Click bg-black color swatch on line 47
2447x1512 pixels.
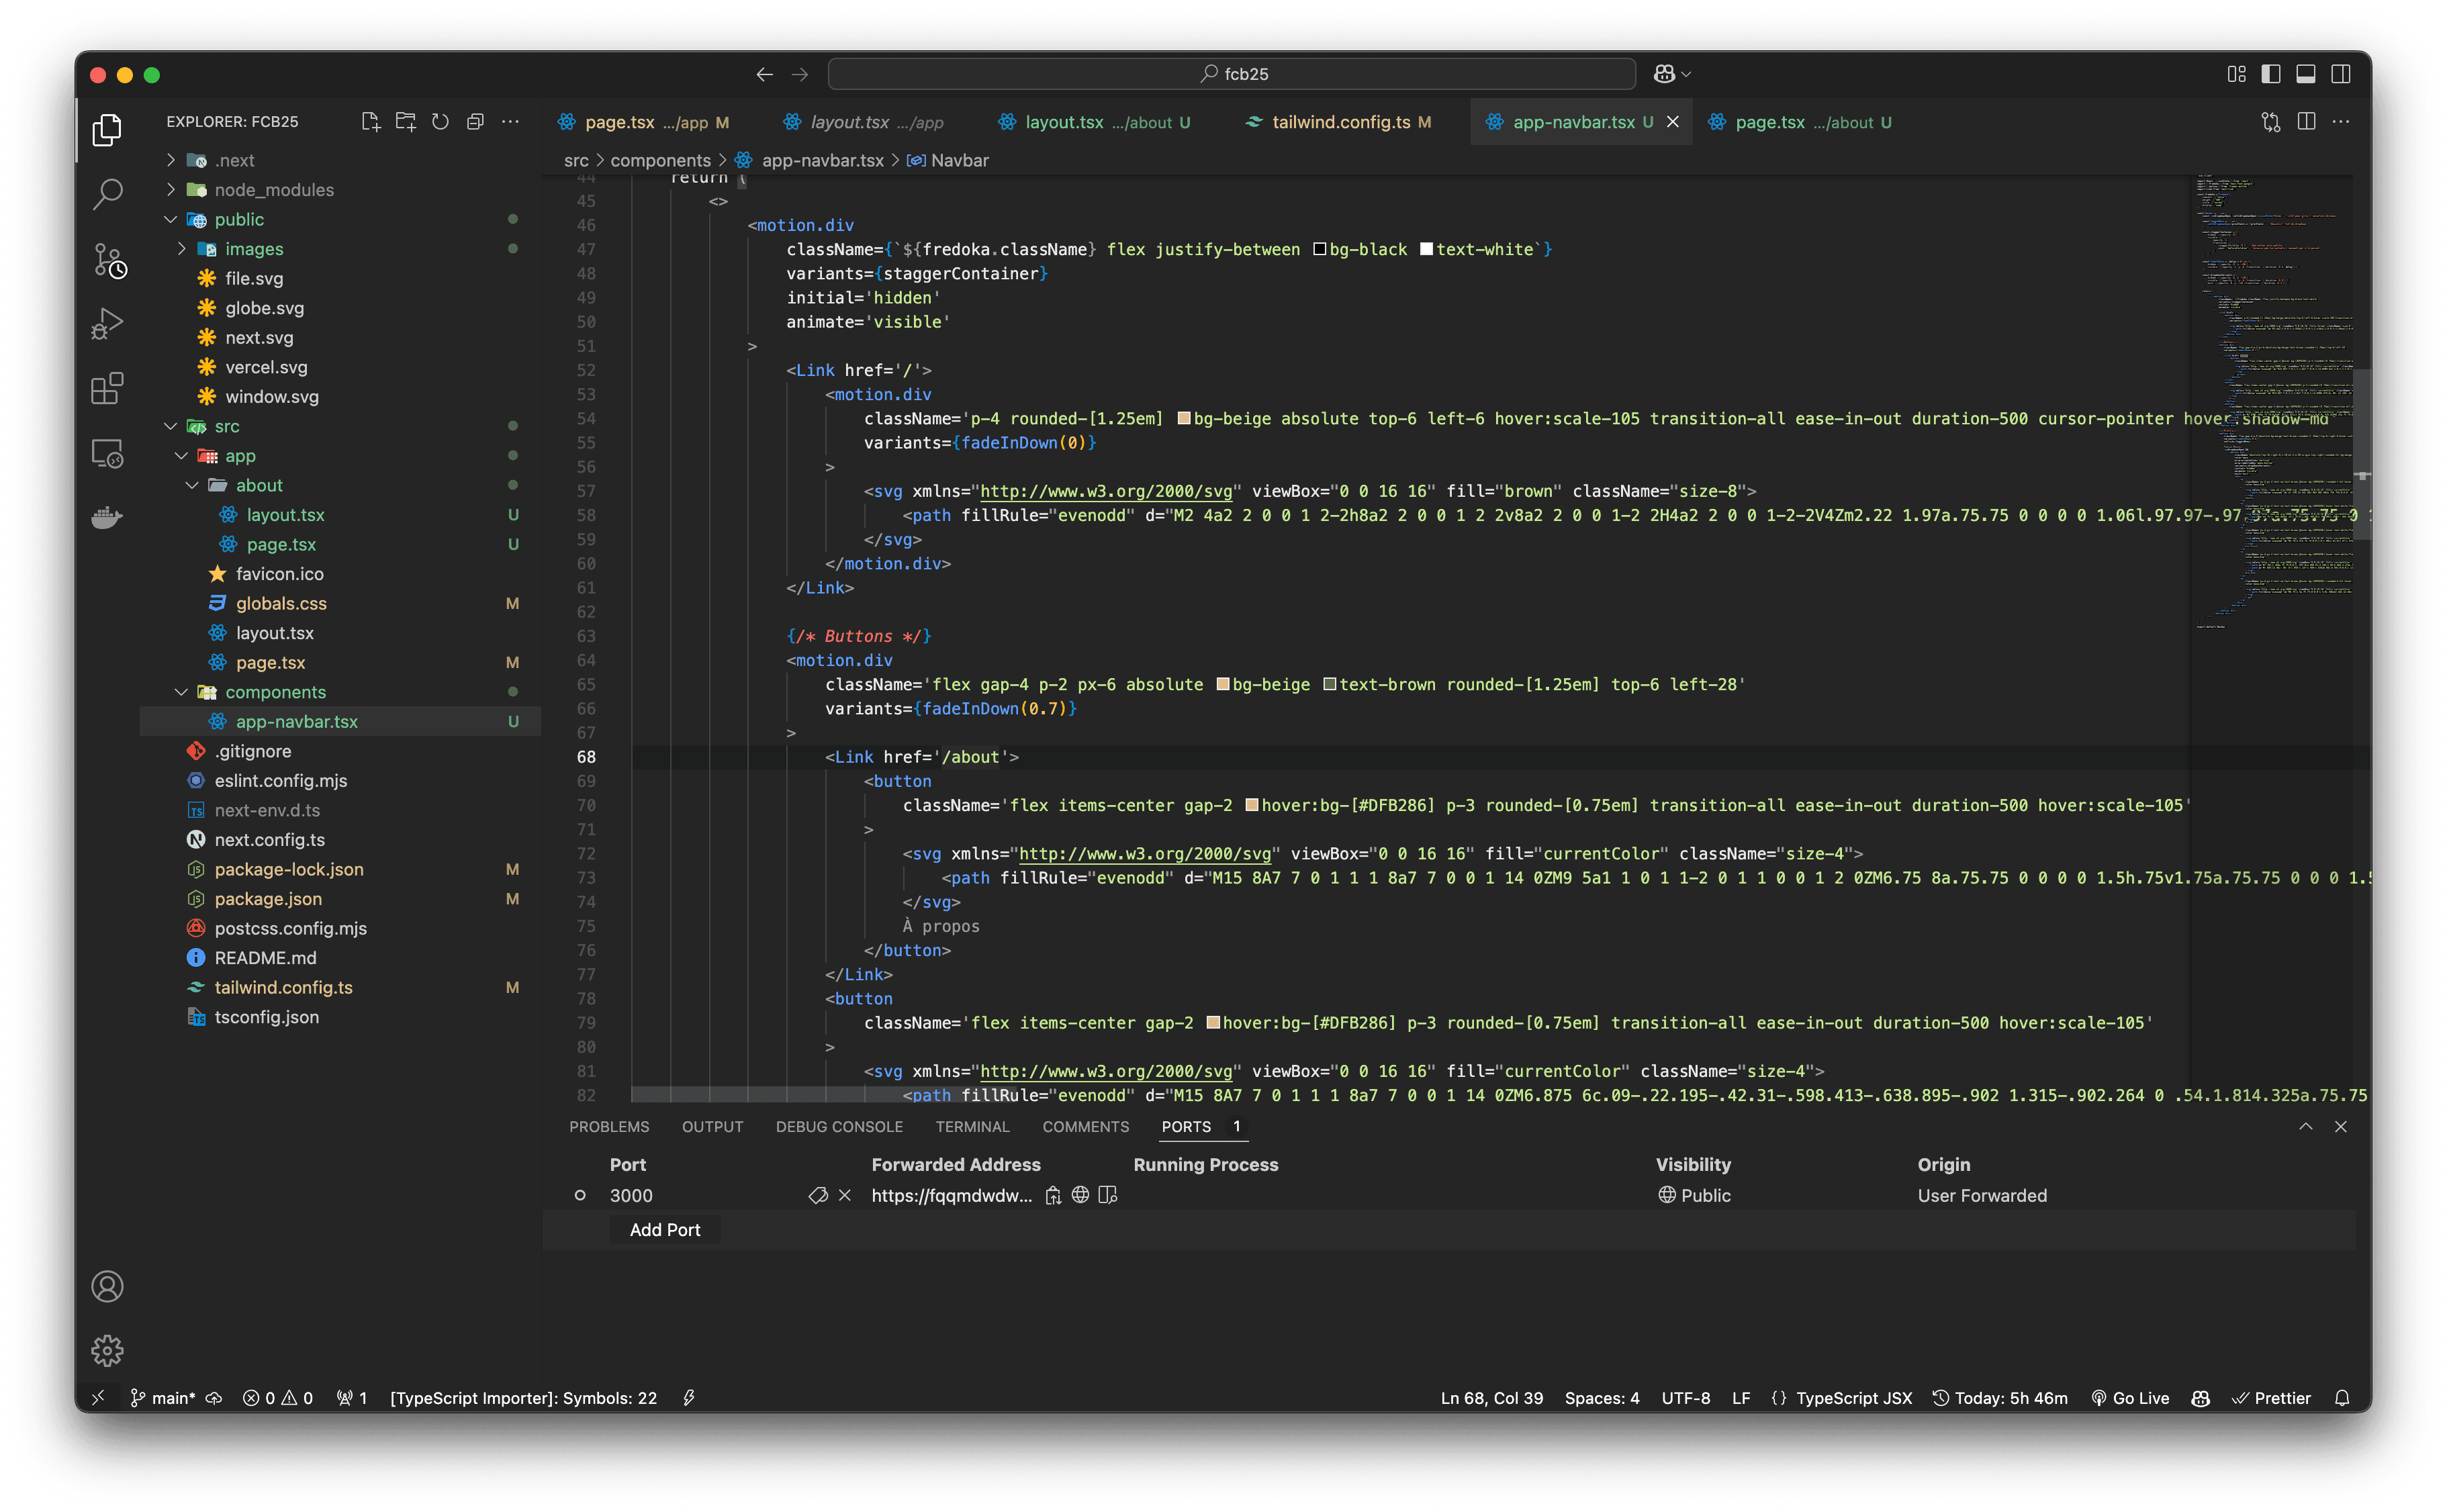(x=1319, y=250)
